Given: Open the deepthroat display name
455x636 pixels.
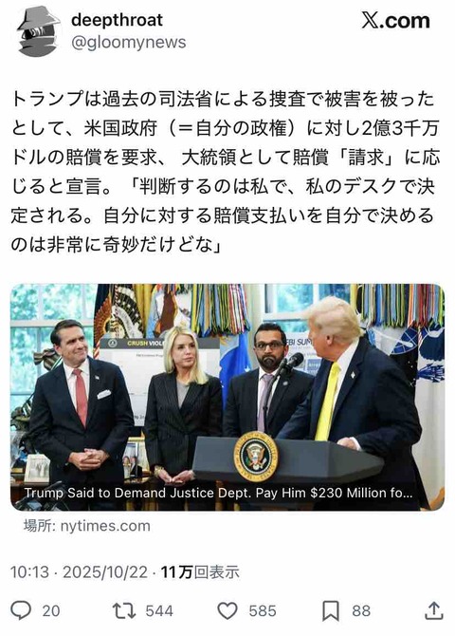Looking at the screenshot, I should 118,20.
